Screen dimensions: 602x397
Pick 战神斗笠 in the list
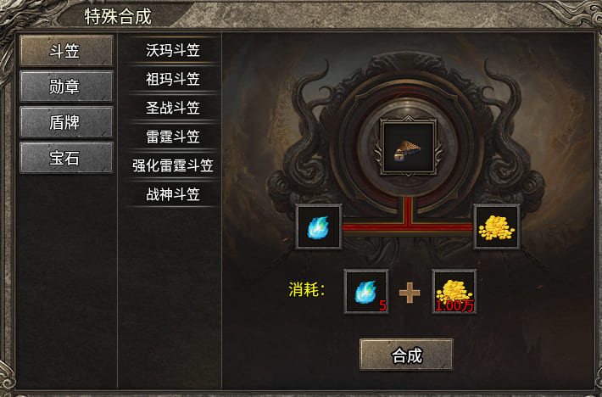173,194
